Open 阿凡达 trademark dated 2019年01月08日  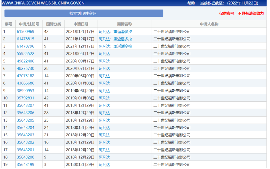pyautogui.click(x=104, y=98)
